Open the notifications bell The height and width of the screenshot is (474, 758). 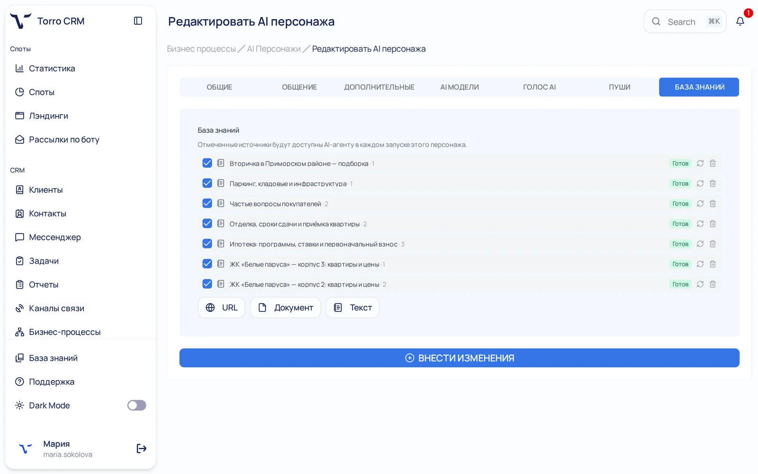pos(740,21)
